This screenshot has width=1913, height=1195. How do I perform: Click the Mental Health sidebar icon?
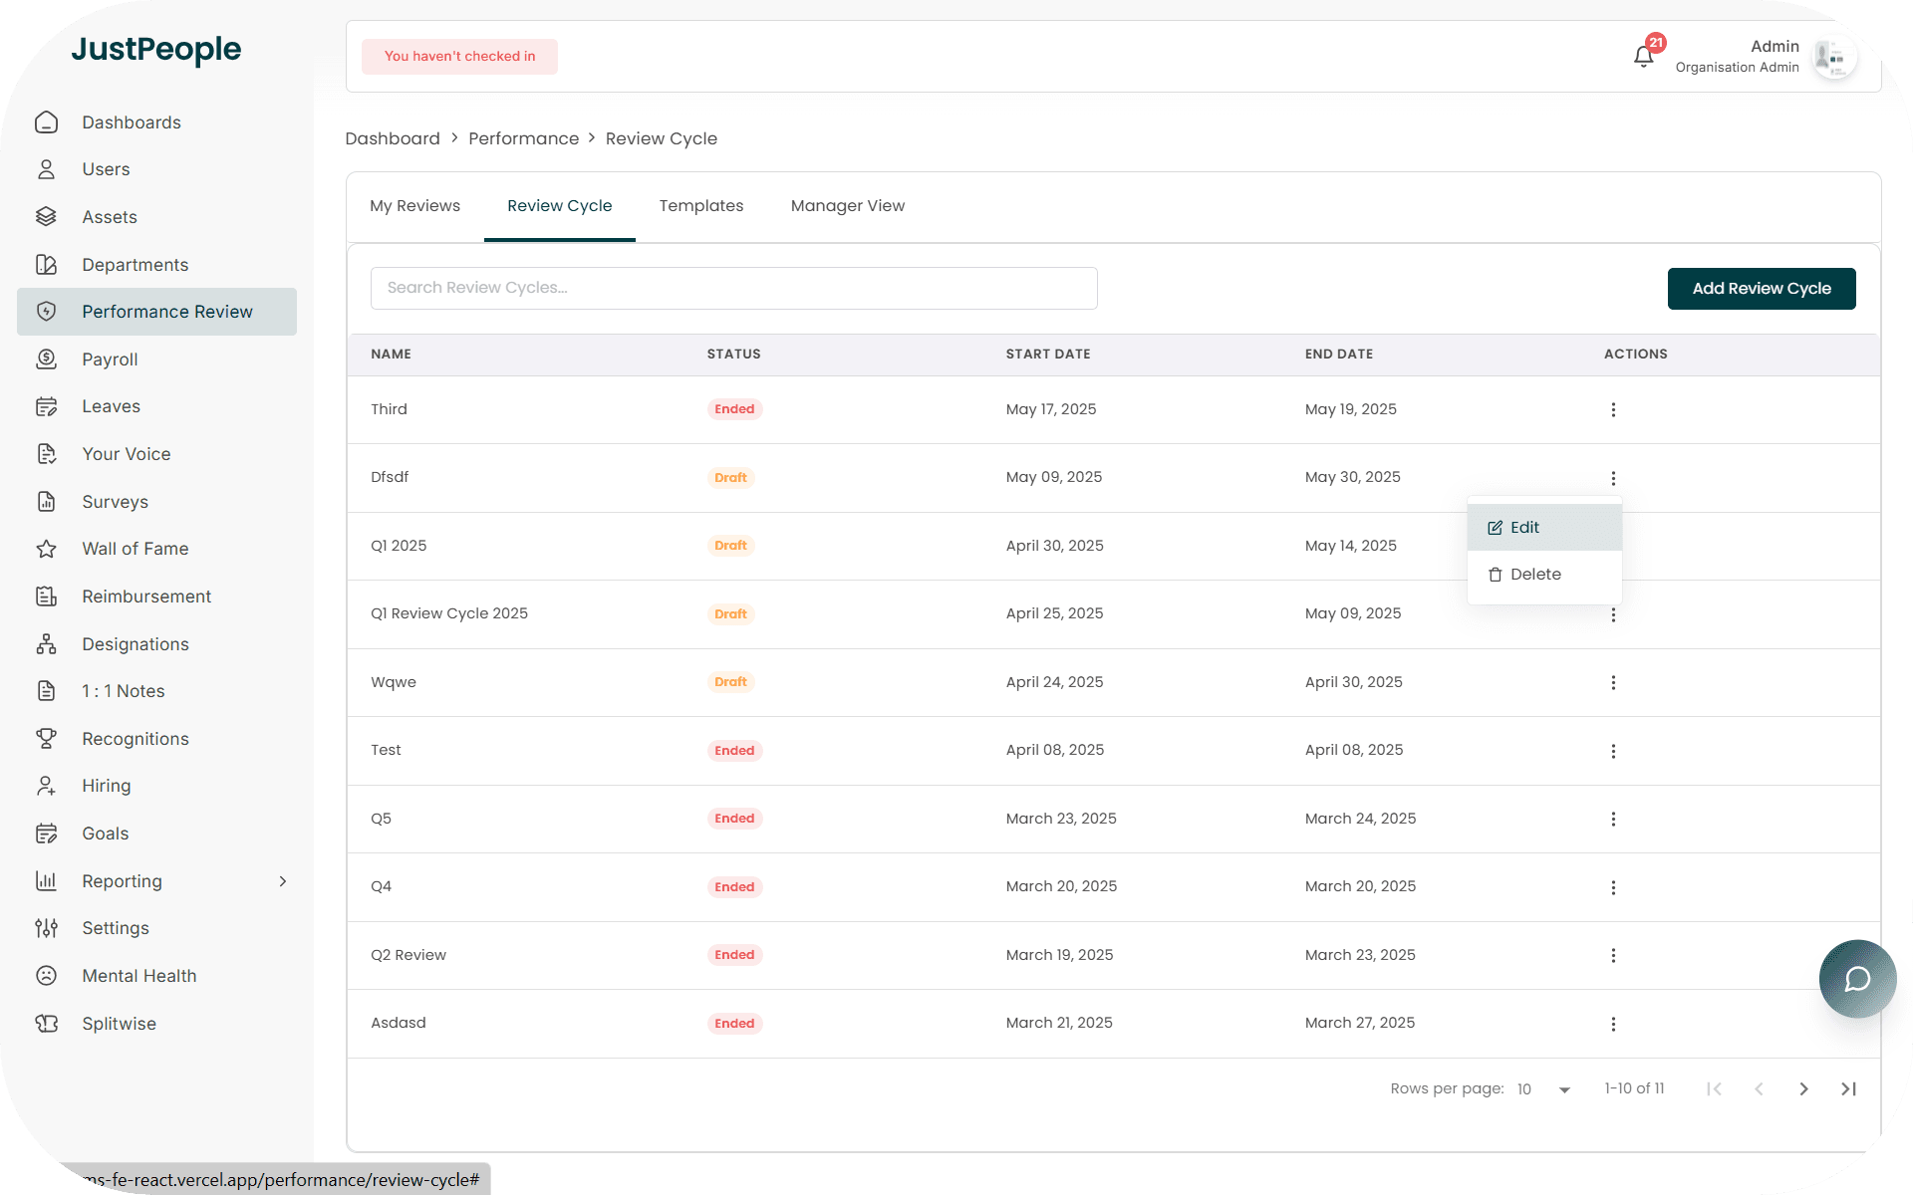click(x=47, y=976)
